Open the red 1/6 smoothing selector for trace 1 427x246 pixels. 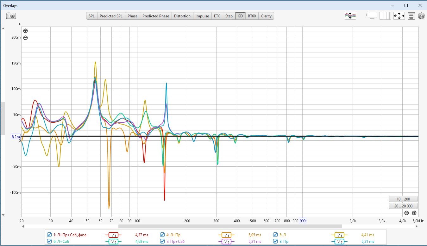pos(113,235)
